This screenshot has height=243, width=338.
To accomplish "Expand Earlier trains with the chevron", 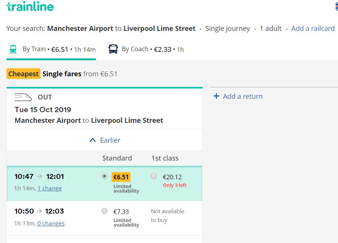I will pos(92,140).
